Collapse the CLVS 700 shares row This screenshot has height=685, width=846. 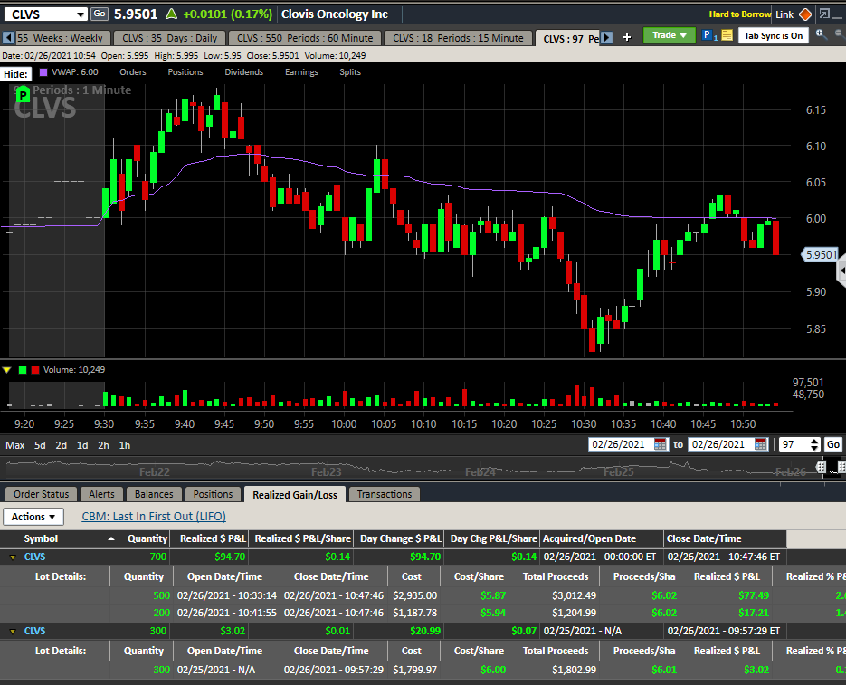pyautogui.click(x=12, y=557)
